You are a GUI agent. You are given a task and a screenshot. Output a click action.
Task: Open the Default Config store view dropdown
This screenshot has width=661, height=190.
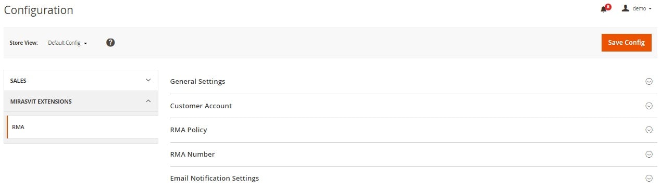coord(67,43)
